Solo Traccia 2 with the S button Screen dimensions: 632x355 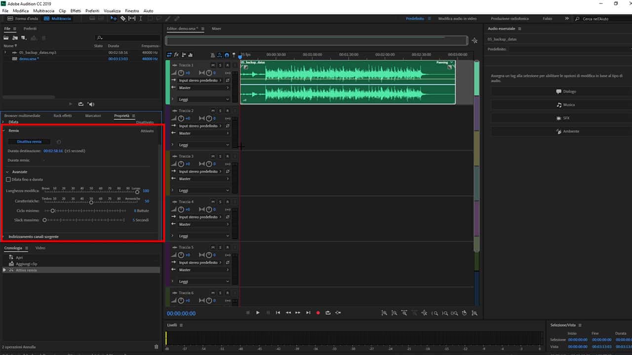click(x=220, y=111)
